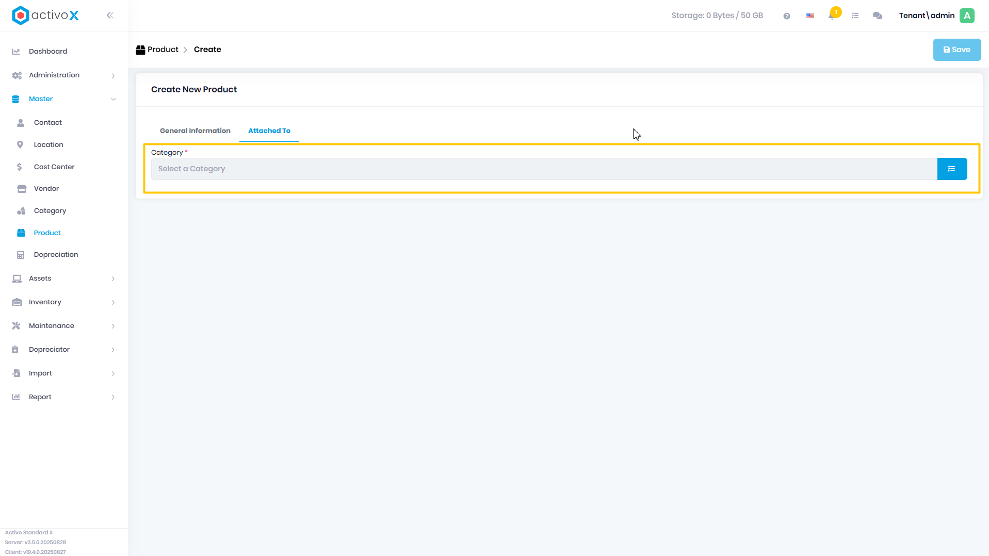Click the Administration gears icon
This screenshot has height=556, width=989.
(x=17, y=75)
